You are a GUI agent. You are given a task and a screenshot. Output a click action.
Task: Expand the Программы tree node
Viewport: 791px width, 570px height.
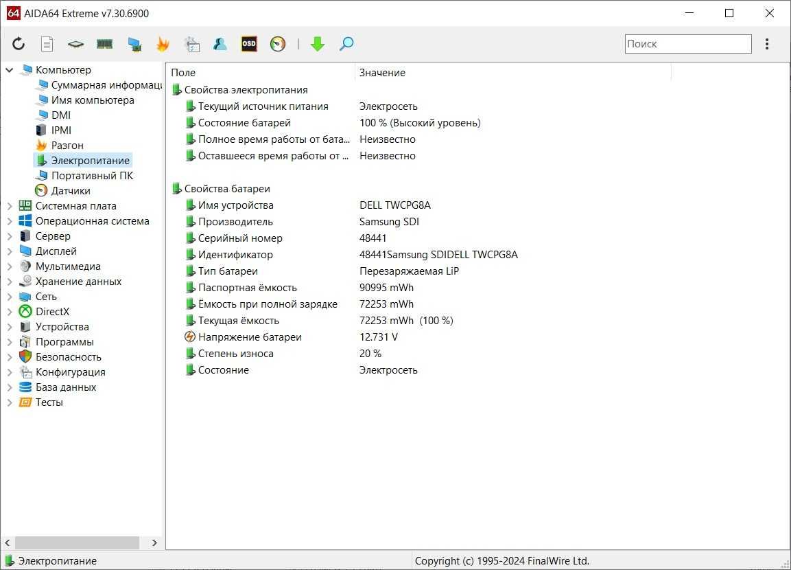tap(10, 342)
